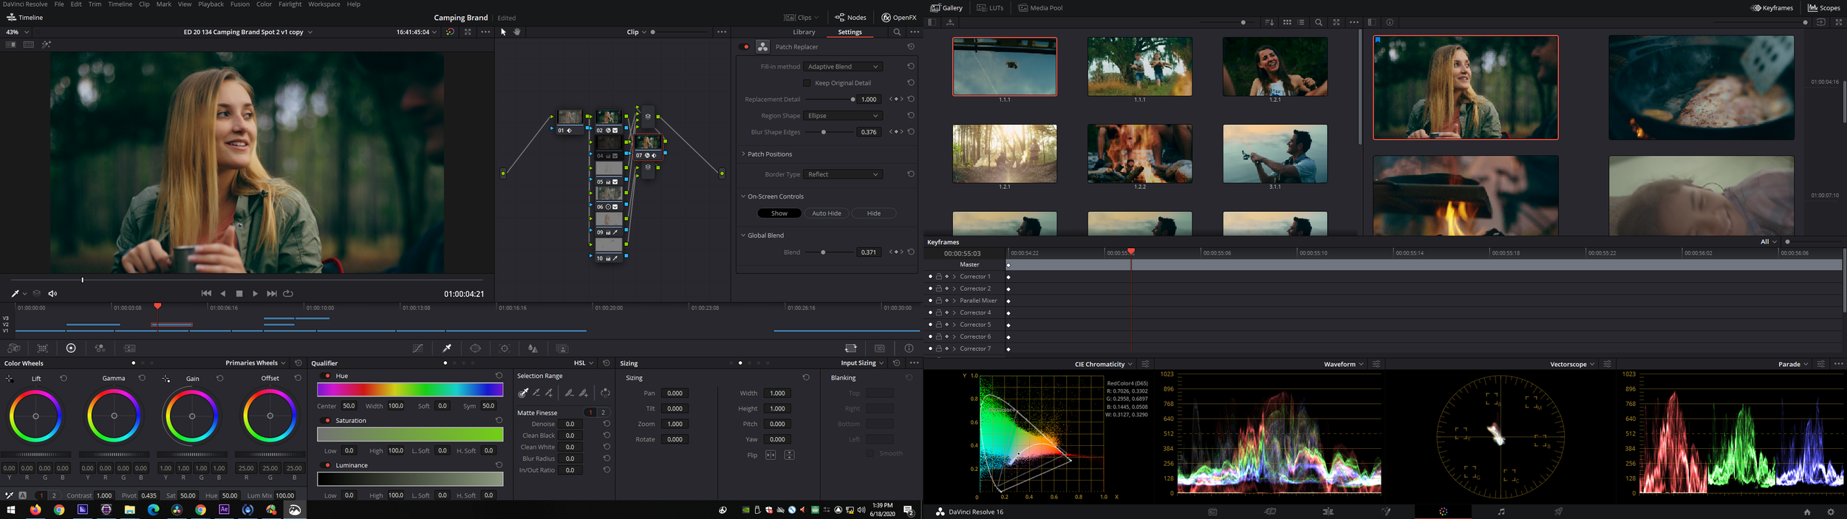This screenshot has width=1847, height=519.
Task: Click the OpenFX panel button
Action: click(x=899, y=18)
